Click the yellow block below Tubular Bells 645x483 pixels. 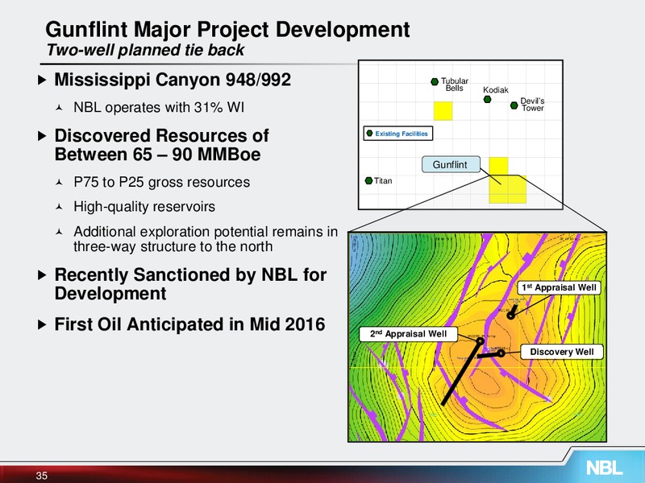tap(443, 111)
